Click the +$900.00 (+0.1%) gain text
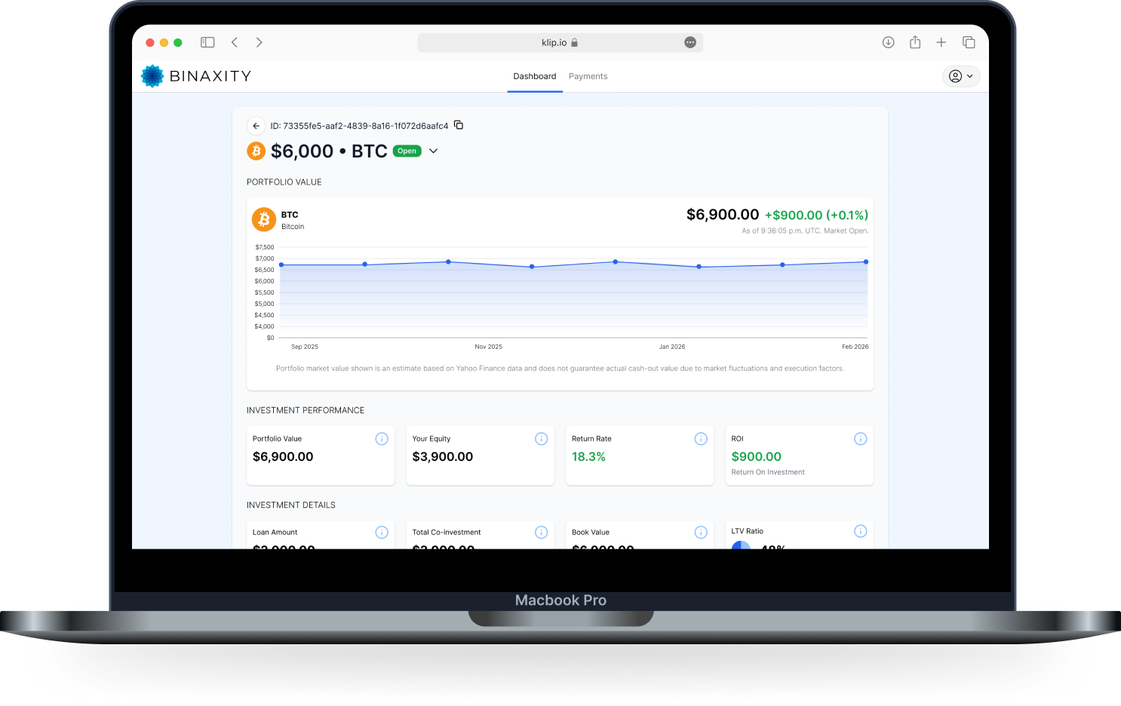 point(816,215)
